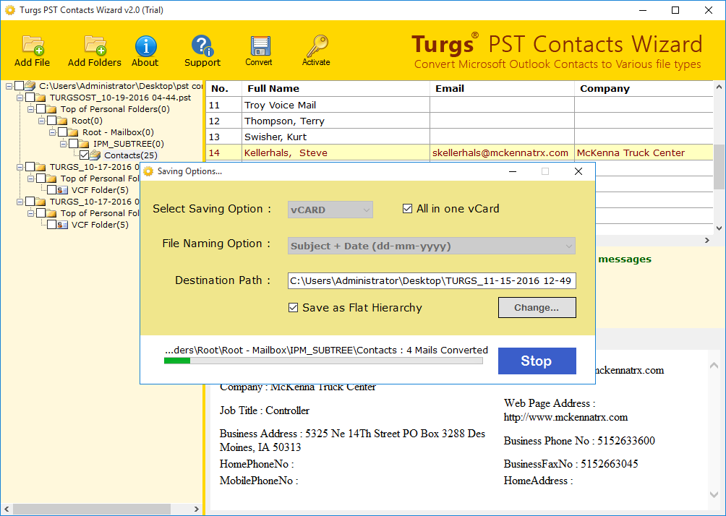726x516 pixels.
Task: Click the contact list vertical scrollbar
Action: click(x=719, y=158)
